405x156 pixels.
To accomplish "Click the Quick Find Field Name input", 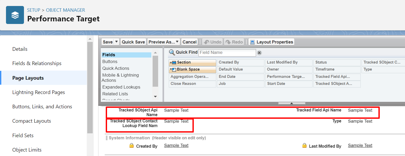I will coord(227,53).
